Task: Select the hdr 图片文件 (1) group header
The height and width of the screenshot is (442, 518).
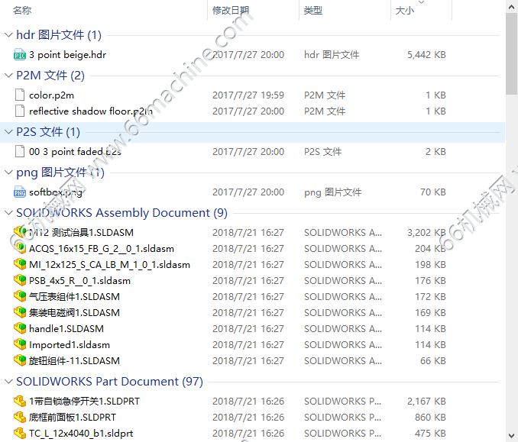Action: click(59, 35)
